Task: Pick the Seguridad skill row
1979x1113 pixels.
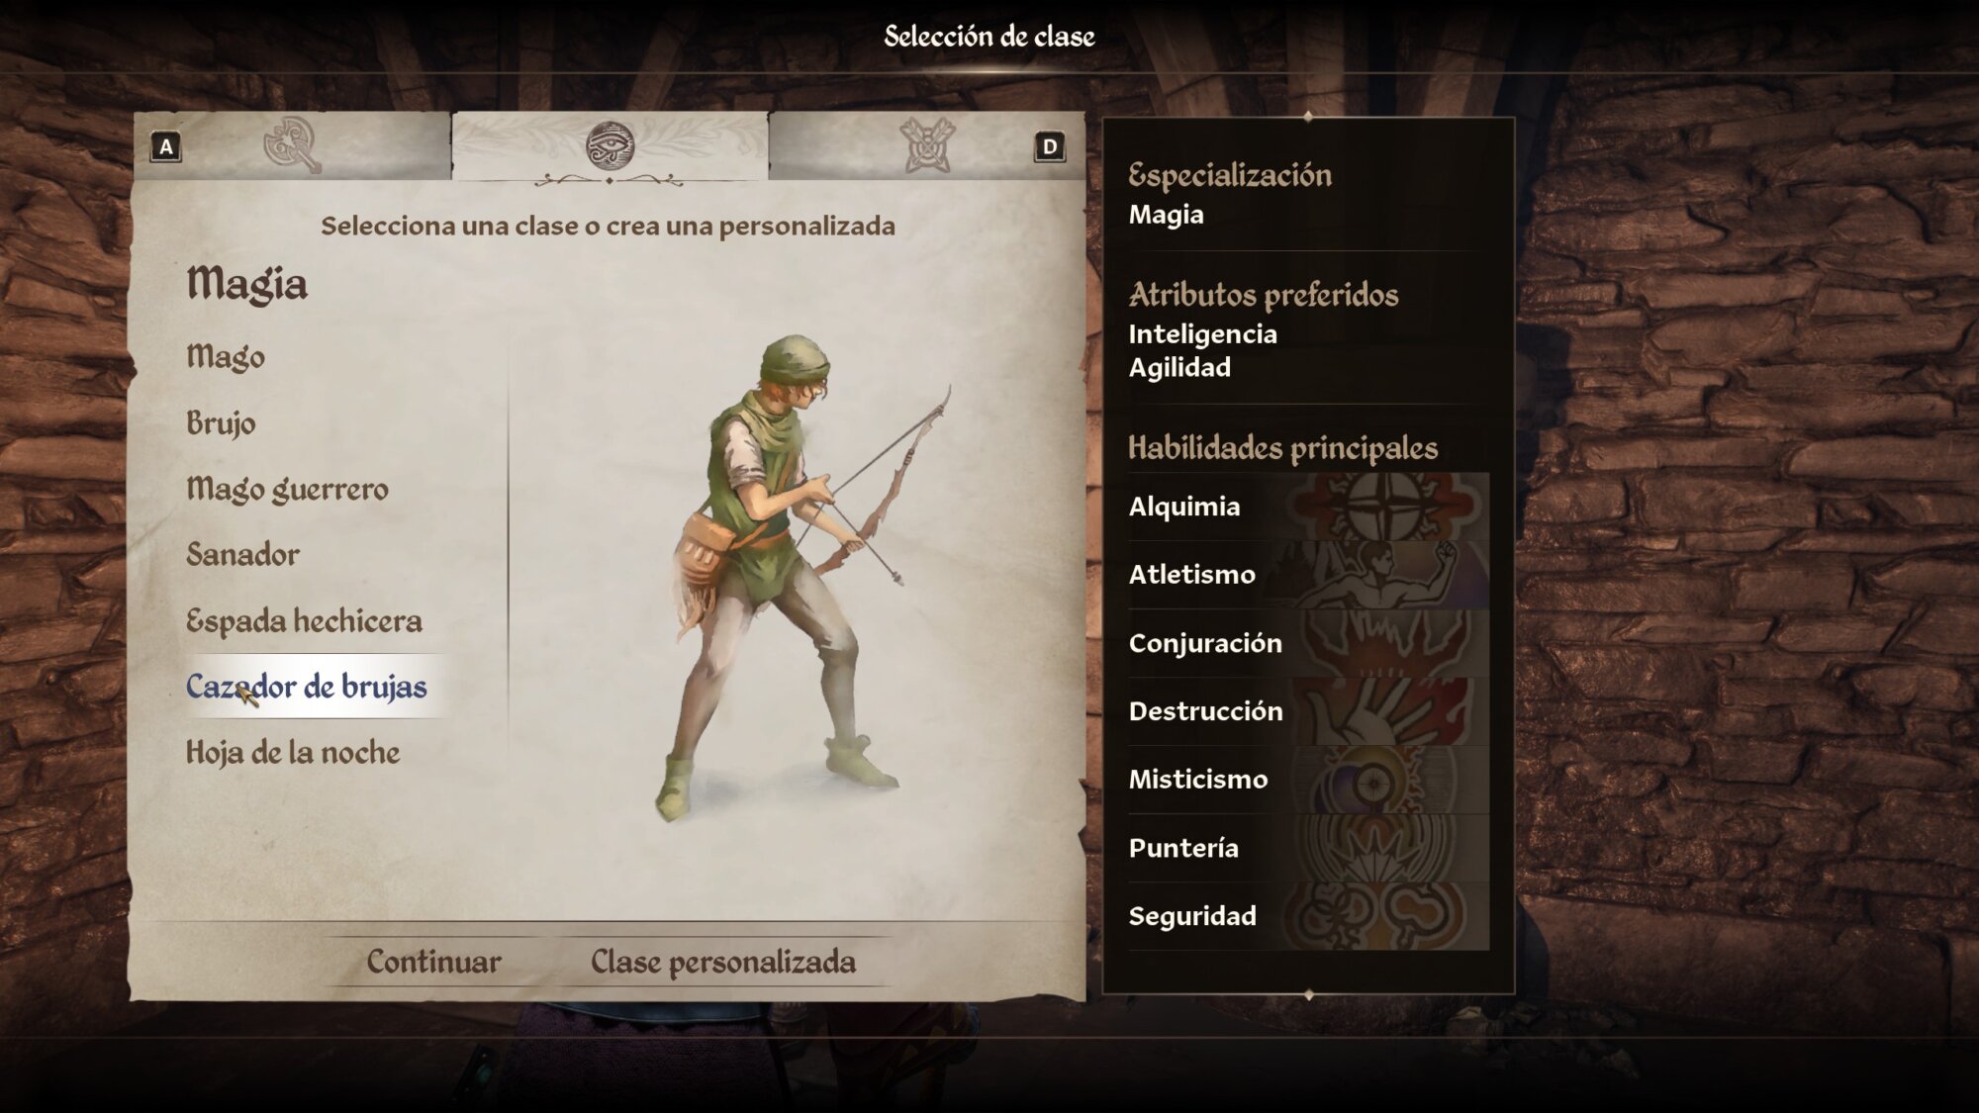Action: click(1308, 916)
